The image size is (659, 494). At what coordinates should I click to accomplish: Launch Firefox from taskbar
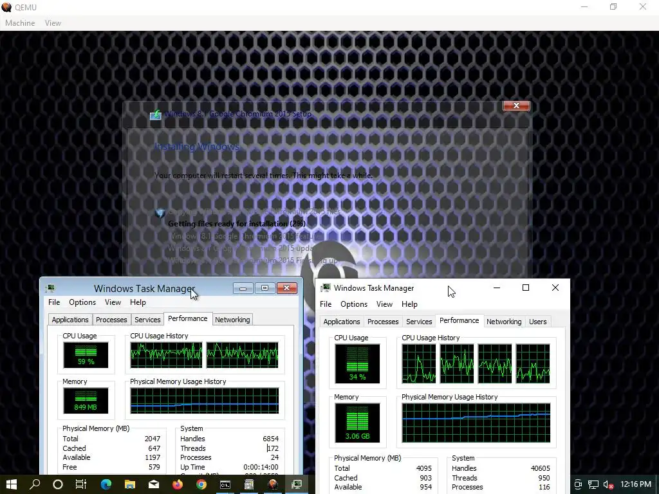click(178, 484)
